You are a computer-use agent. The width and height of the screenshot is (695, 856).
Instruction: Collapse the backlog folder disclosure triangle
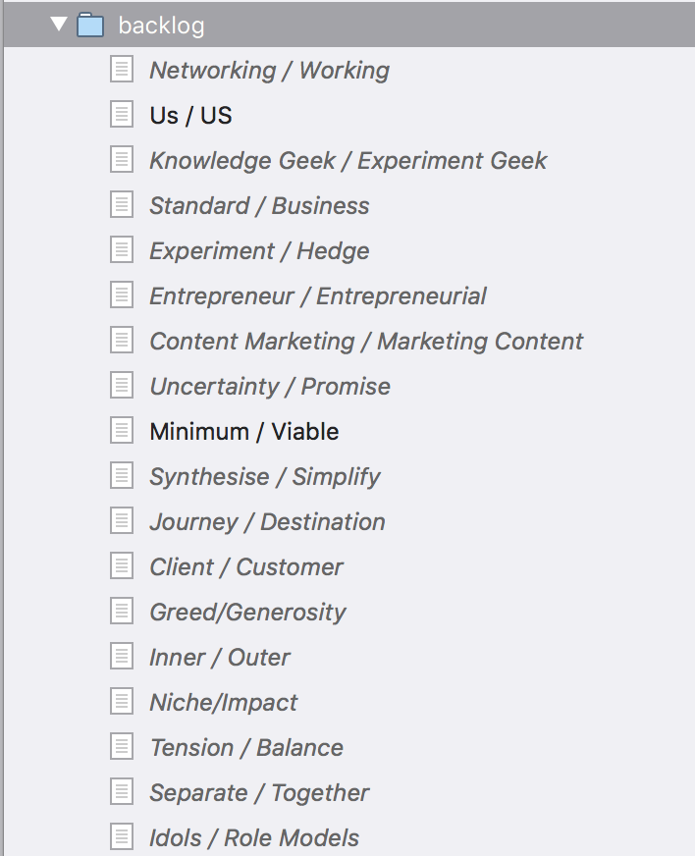[59, 25]
